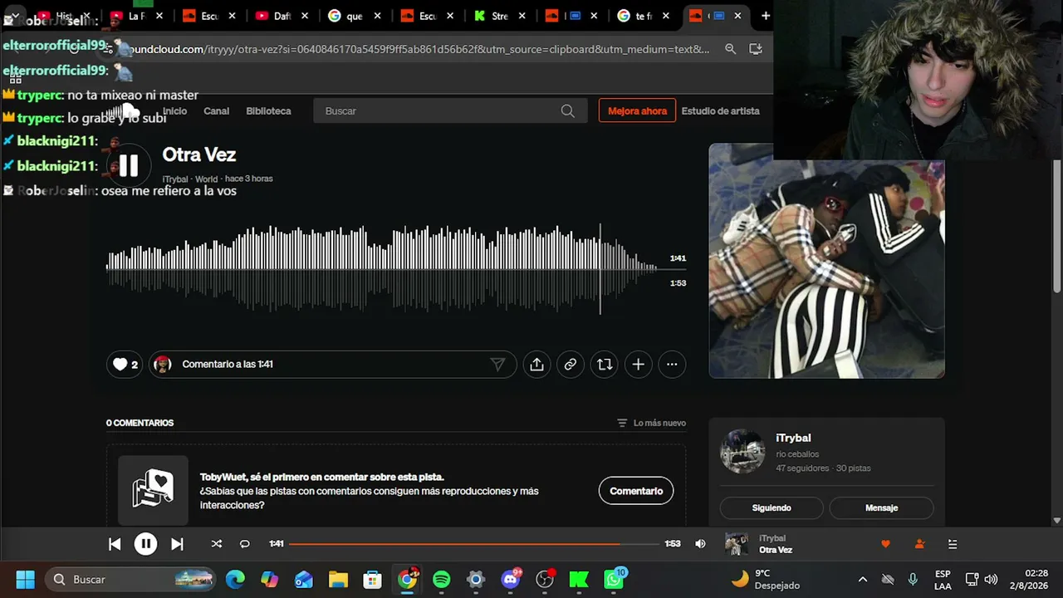Open Copilot from the taskbar
This screenshot has width=1063, height=598.
tap(270, 579)
